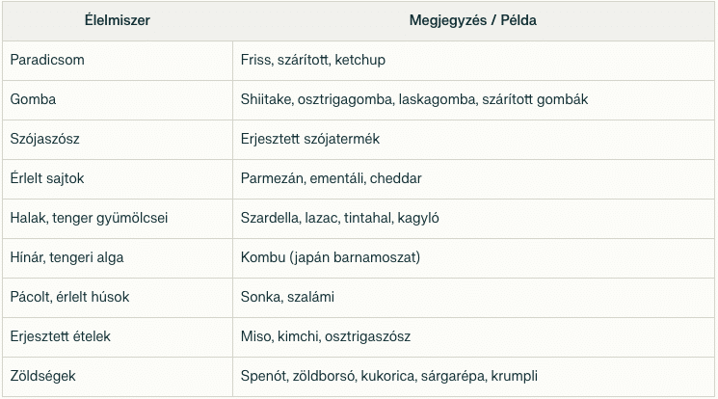718x399 pixels.
Task: Click the Sonka, szalámi cell
Action: (x=473, y=297)
